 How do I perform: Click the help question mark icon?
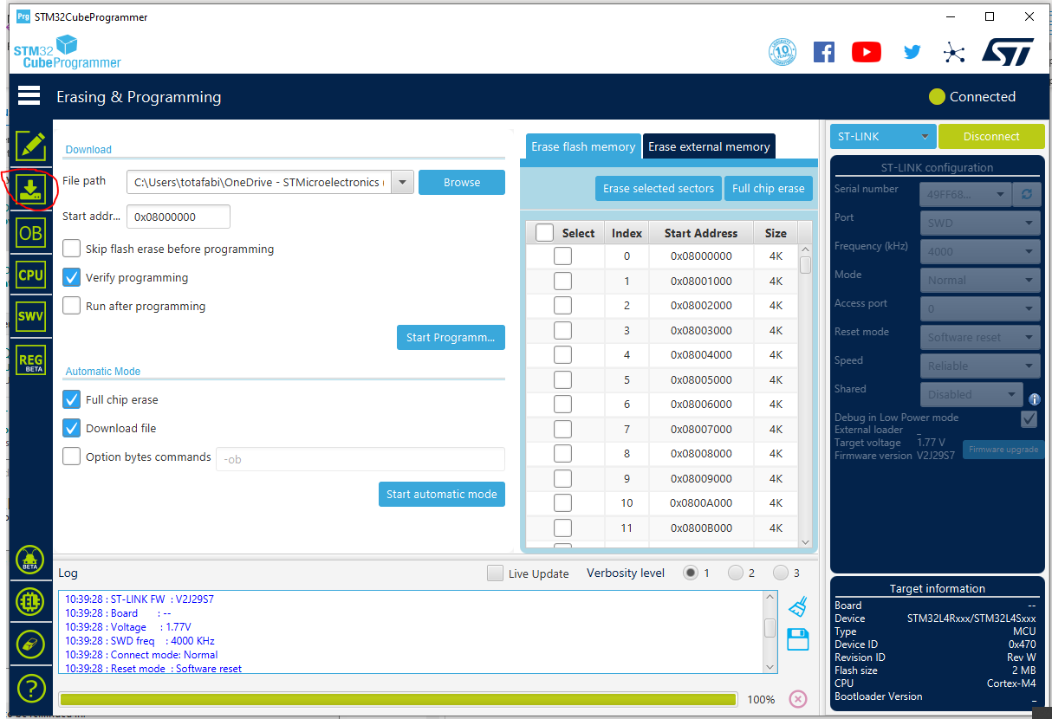point(30,688)
